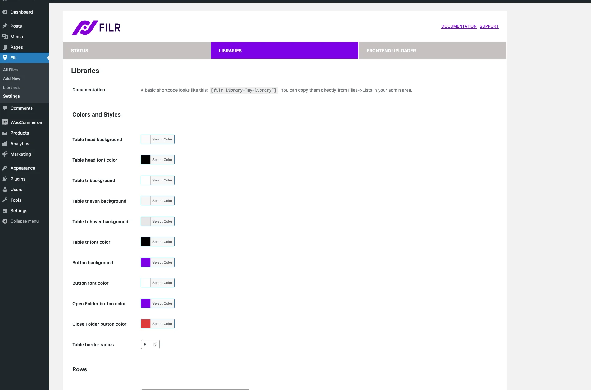Open the DOCUMENTATION link
The width and height of the screenshot is (591, 390).
(x=459, y=26)
